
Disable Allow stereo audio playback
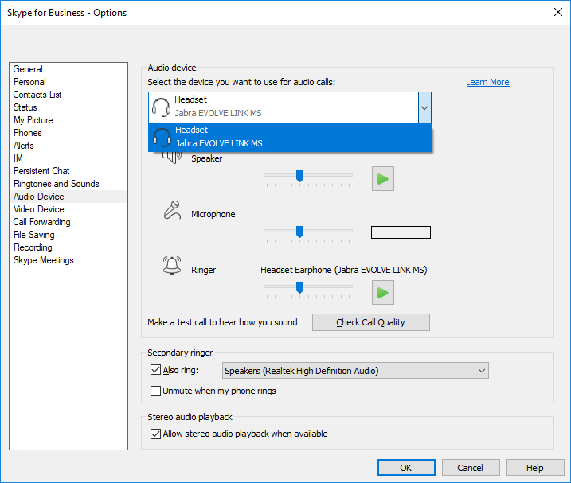[x=155, y=434]
